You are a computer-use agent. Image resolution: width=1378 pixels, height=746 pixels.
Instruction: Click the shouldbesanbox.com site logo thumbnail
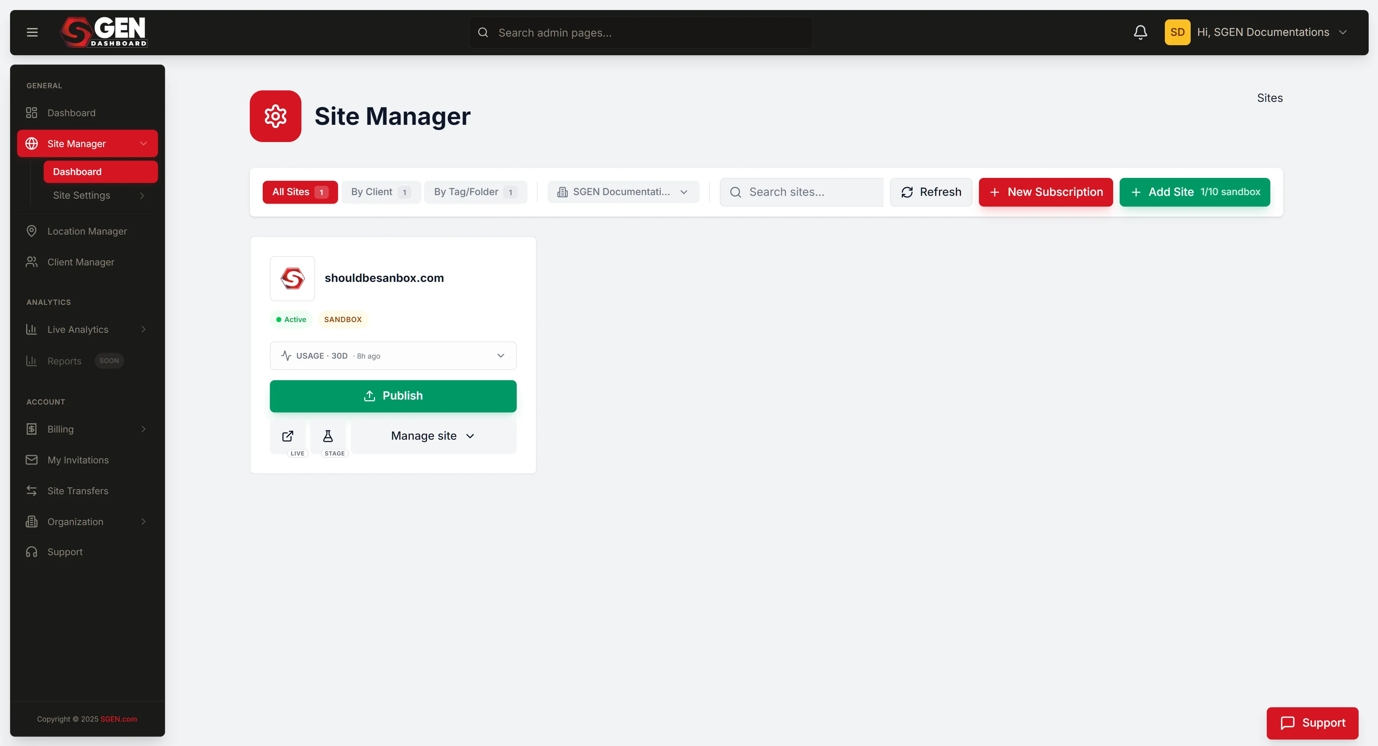point(292,278)
